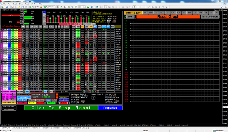This screenshot has height=132, width=228.
Task: Click the new chart toolbar icon
Action: click(3, 7)
